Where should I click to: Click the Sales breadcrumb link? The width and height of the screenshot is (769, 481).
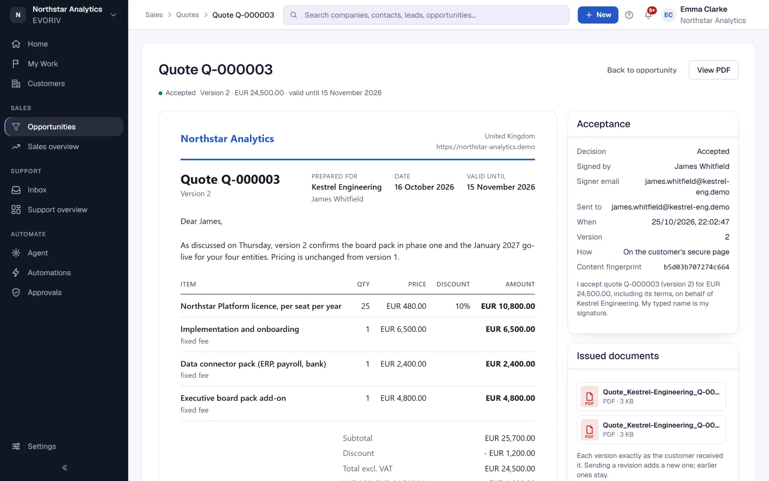click(x=154, y=15)
